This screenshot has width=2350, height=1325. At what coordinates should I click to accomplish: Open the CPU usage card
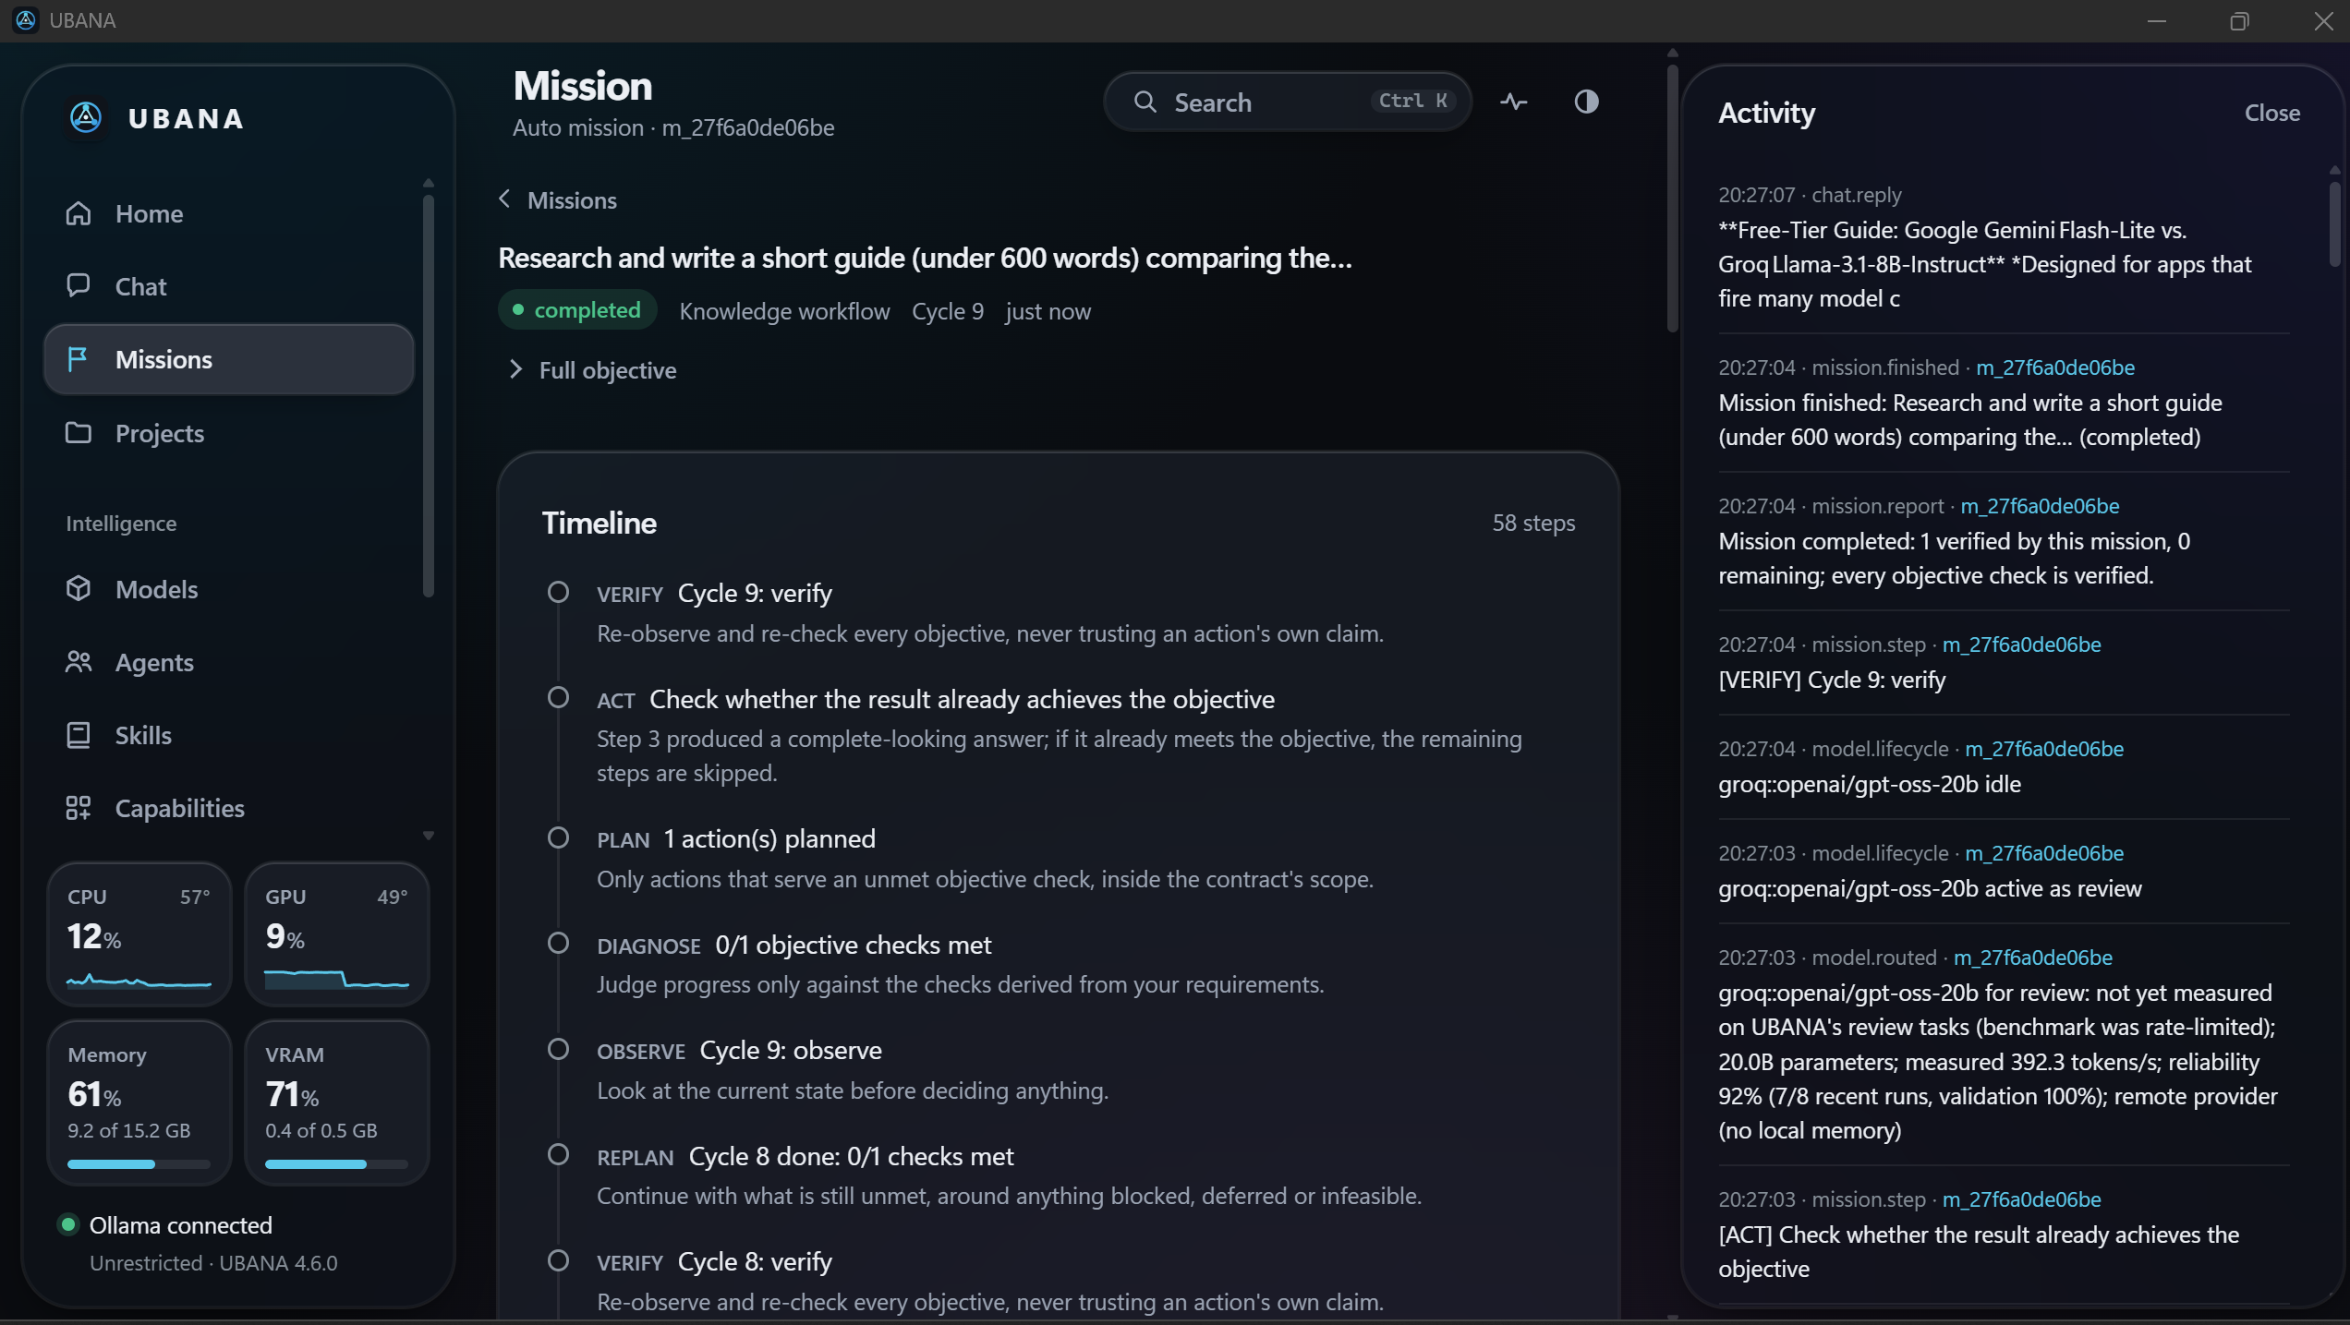(139, 934)
